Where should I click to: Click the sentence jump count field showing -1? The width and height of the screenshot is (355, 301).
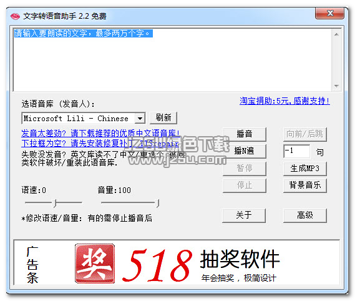point(296,151)
